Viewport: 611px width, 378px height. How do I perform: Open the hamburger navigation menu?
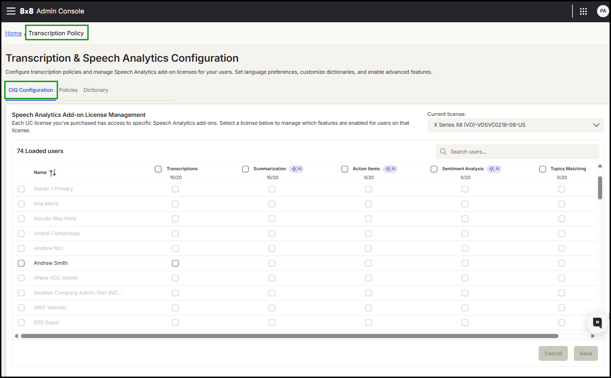coord(11,11)
